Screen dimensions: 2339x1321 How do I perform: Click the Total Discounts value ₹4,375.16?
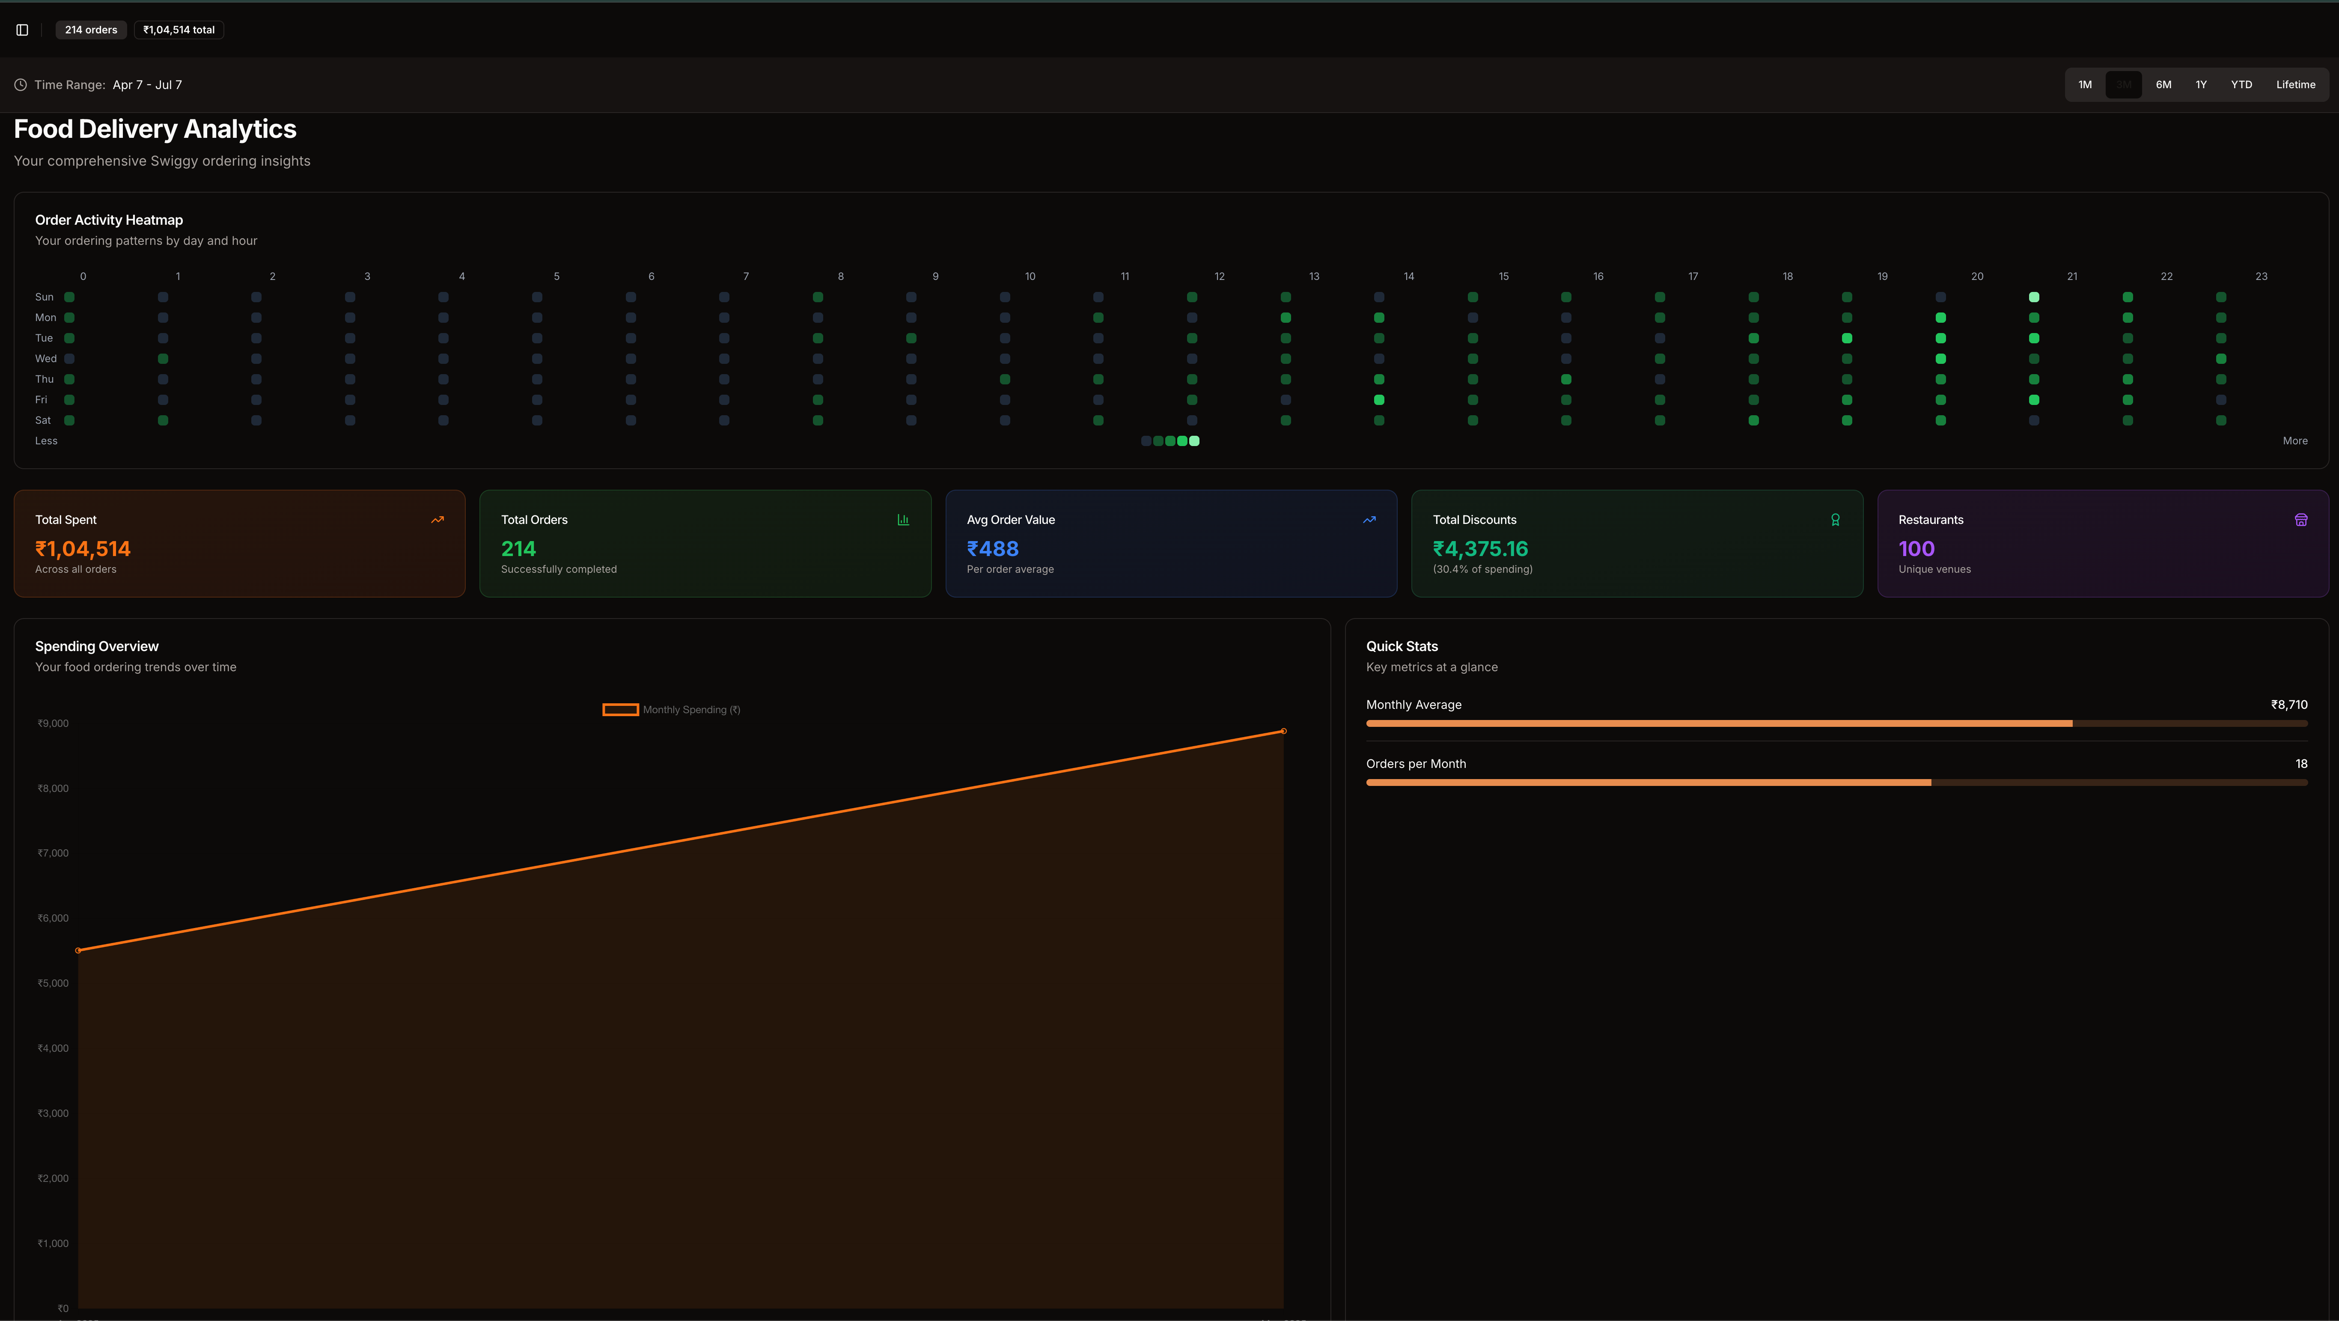(x=1480, y=548)
